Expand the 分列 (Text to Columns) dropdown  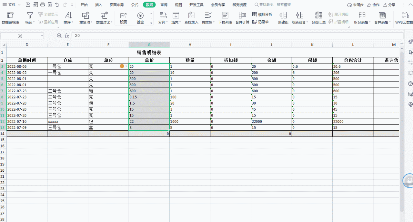(x=166, y=22)
